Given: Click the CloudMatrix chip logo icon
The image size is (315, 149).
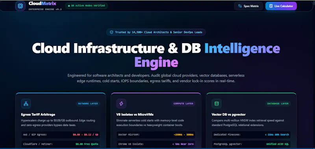Looking at the screenshot, I should pos(20,6).
